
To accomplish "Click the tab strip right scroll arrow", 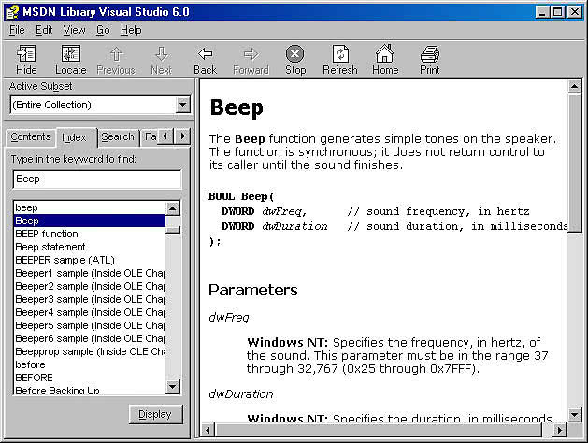I will [182, 136].
